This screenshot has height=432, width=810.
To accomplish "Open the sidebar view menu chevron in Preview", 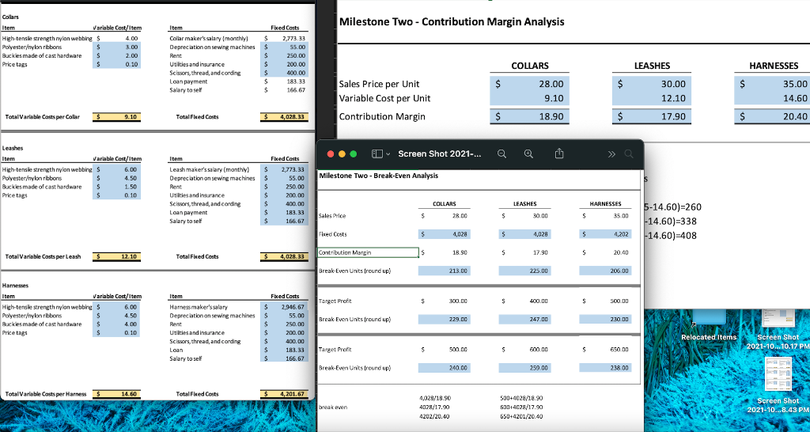I will click(388, 154).
